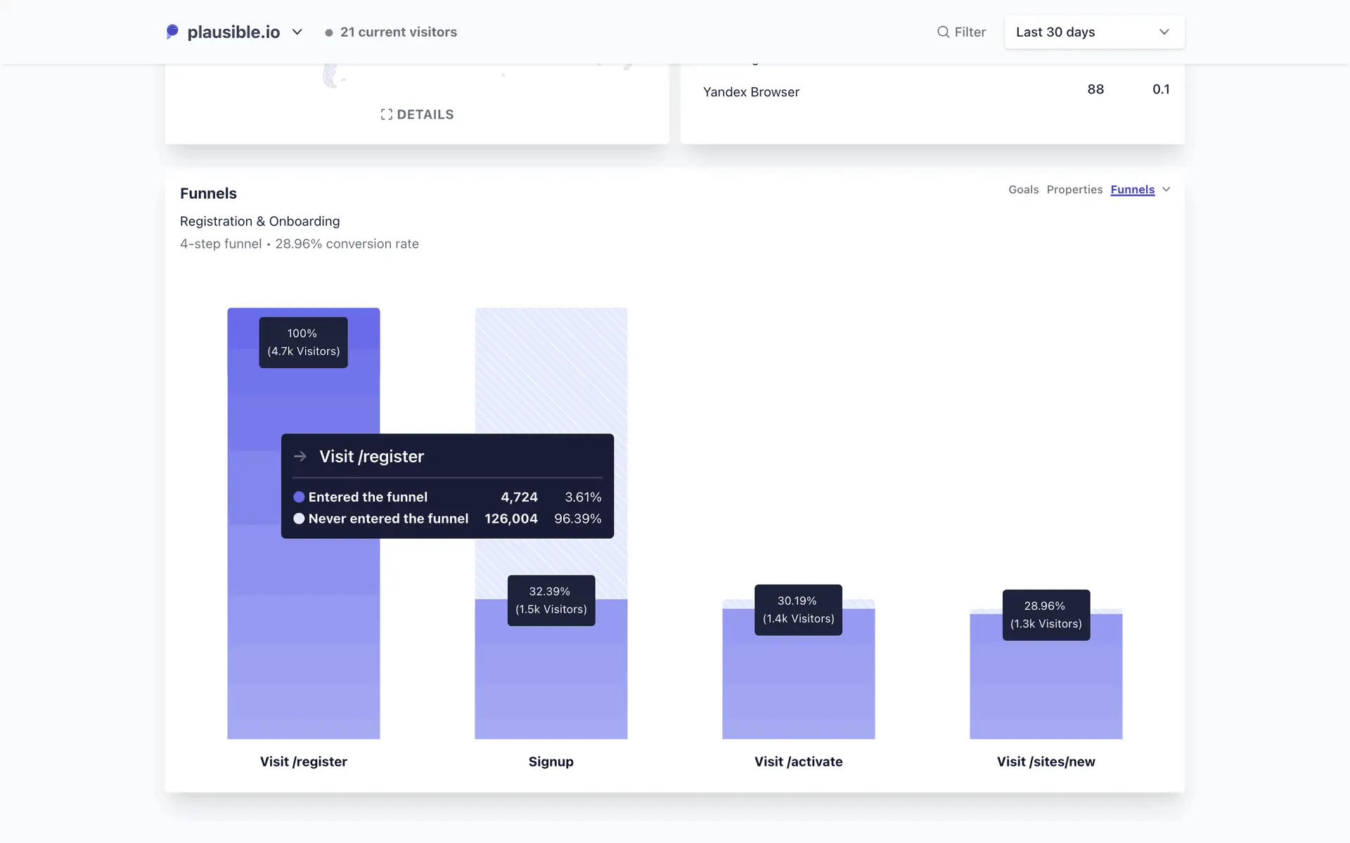Click the tooltip arrow icon beside Visit /register
This screenshot has height=843, width=1350.
[x=300, y=457]
